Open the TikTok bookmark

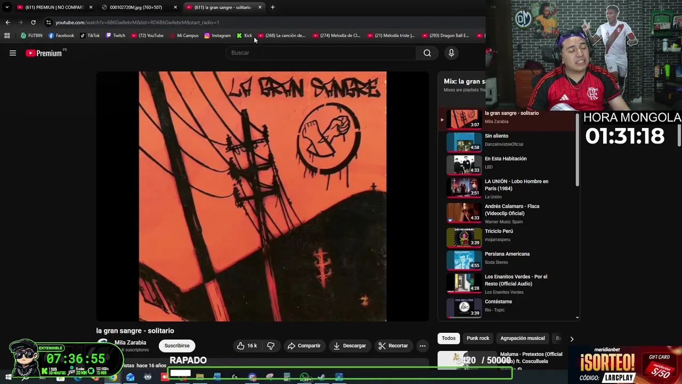90,36
